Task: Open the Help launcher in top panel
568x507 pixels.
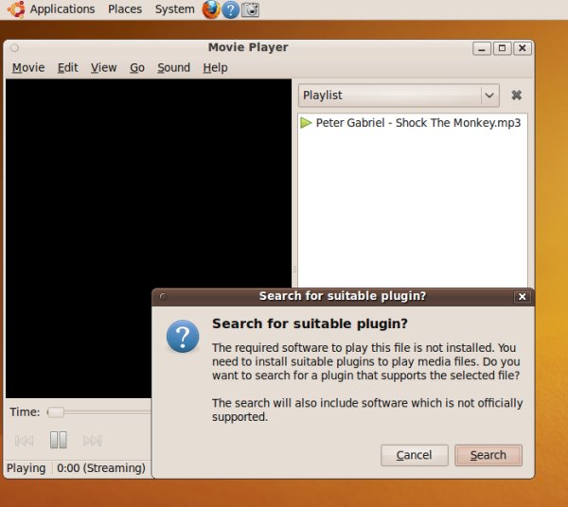Action: [x=230, y=9]
